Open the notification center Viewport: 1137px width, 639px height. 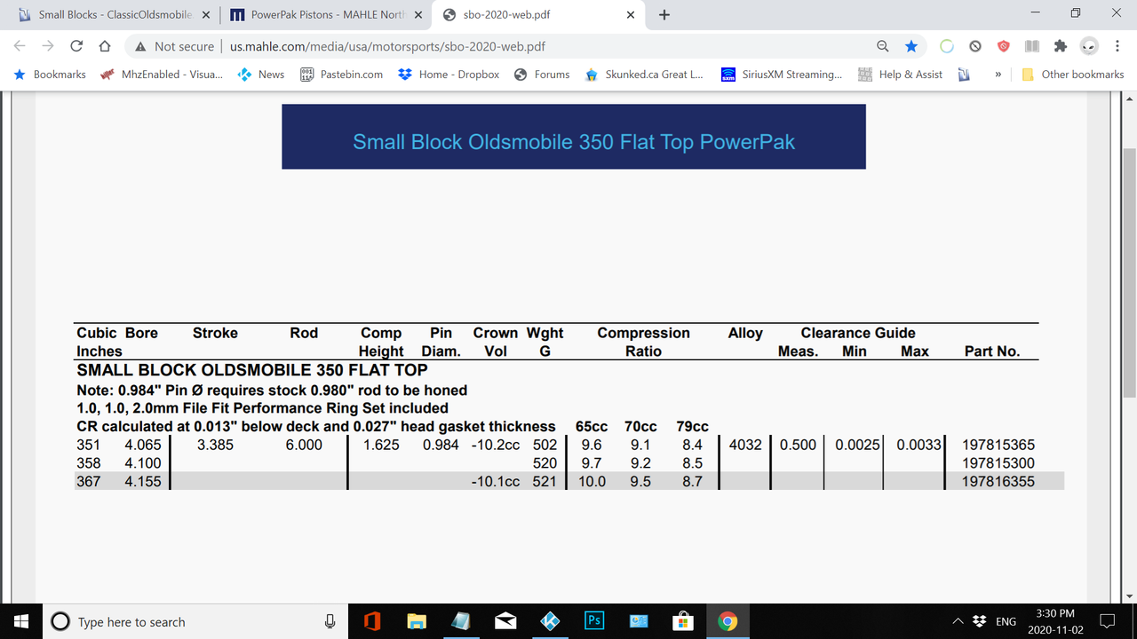[1109, 621]
